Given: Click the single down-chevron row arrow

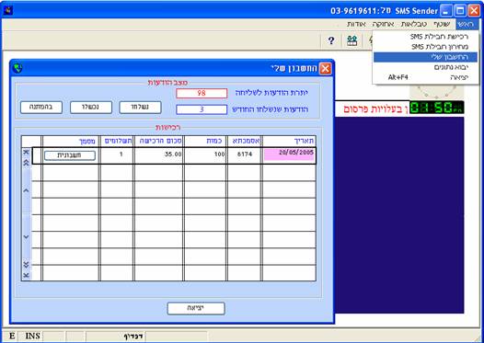Looking at the screenshot, I should pyautogui.click(x=27, y=237).
